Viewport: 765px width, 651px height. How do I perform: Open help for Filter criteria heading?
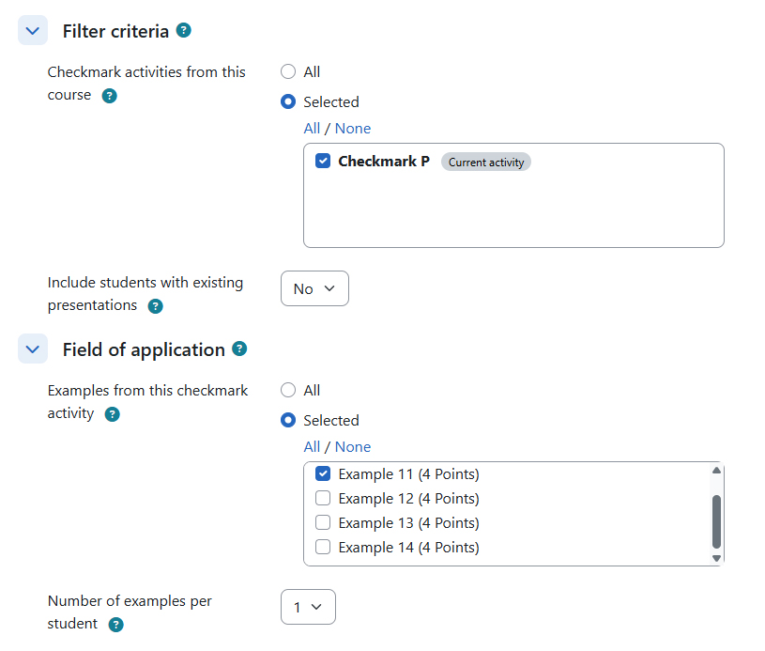click(183, 30)
